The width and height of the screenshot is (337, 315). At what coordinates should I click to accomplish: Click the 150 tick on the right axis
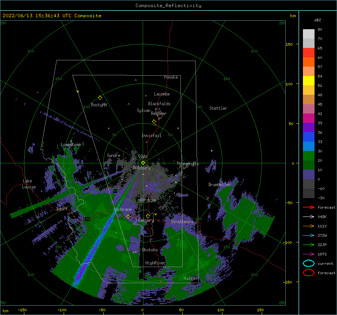tap(289, 44)
